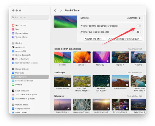Click the Concentration label in sidebar
155x126 pixels.
[x=21, y=33]
